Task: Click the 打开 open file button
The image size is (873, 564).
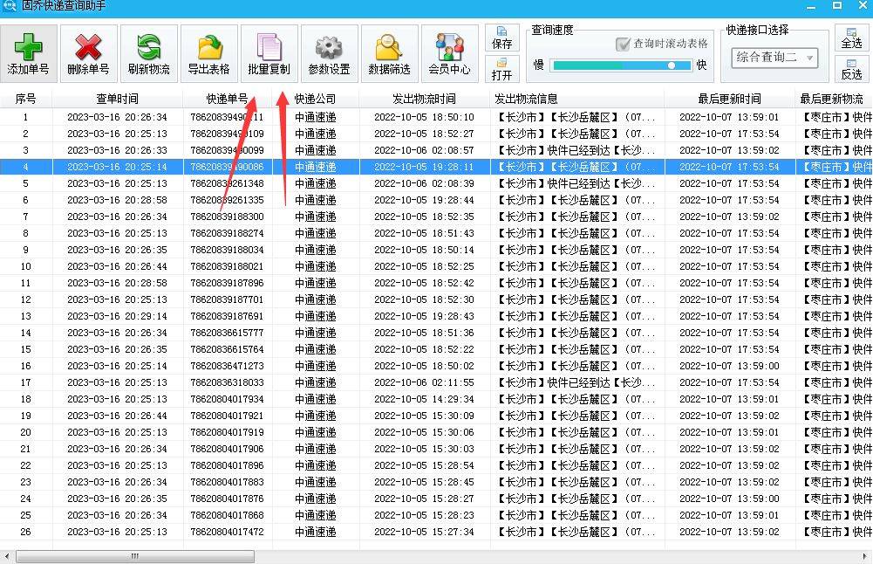Action: 501,69
